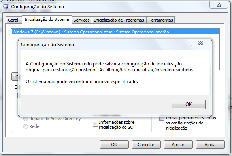Switch to the Geral tab
Screen dimensions: 232x156
(13, 20)
